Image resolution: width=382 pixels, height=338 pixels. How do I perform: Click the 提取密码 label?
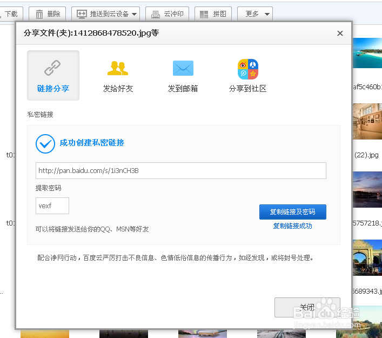click(x=48, y=188)
